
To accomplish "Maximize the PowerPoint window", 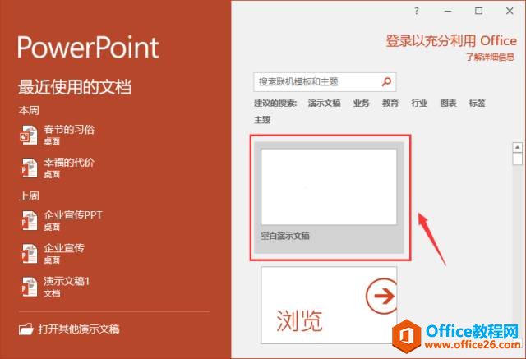I will coord(478,11).
